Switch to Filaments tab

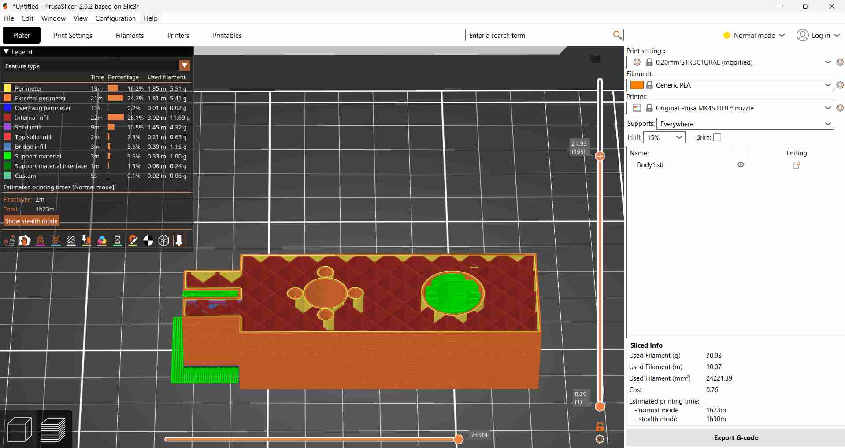tap(130, 36)
